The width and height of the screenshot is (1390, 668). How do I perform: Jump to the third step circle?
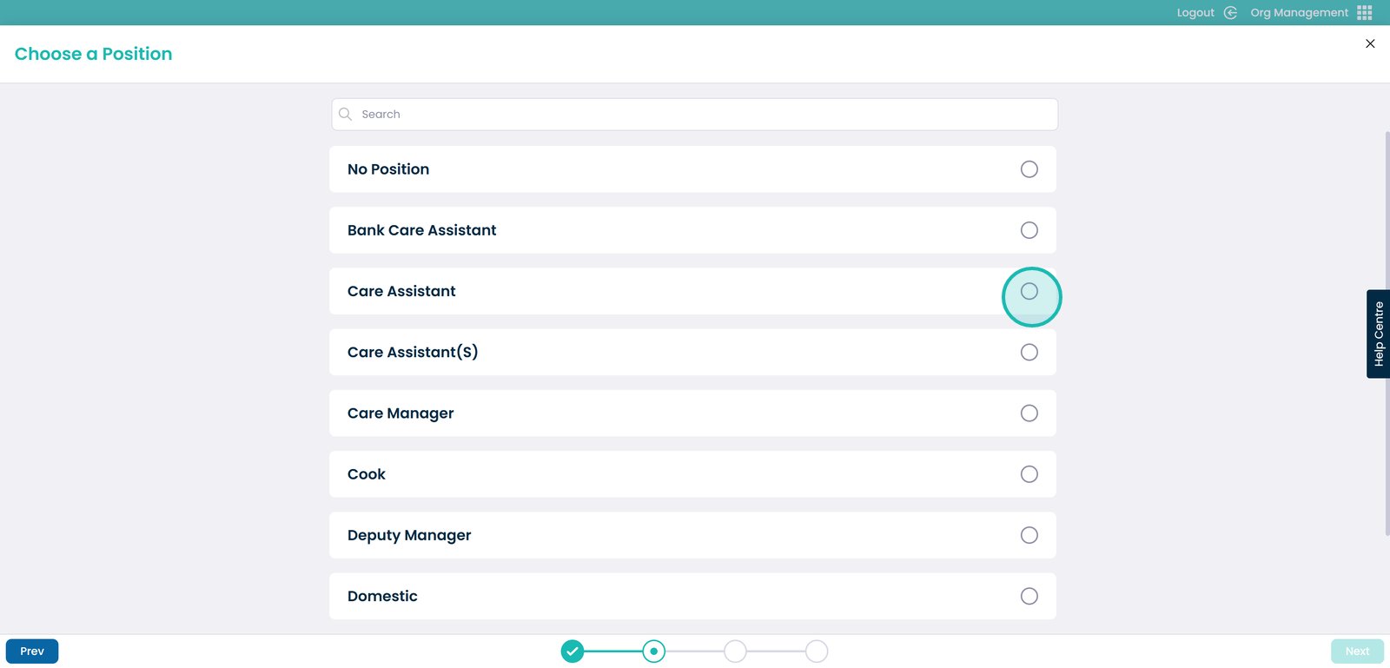tap(735, 651)
